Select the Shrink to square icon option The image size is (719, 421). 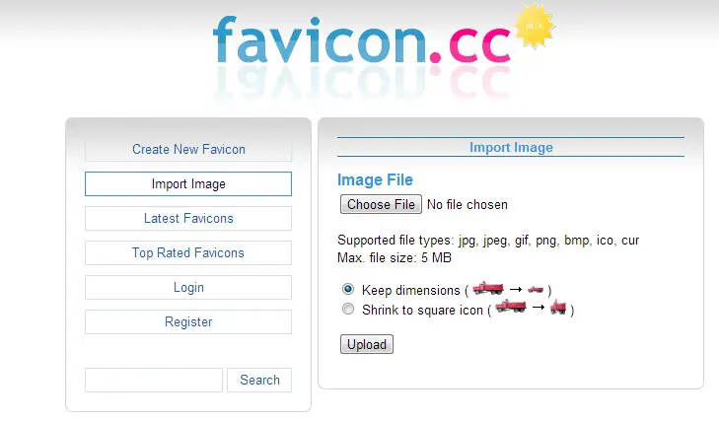point(348,310)
